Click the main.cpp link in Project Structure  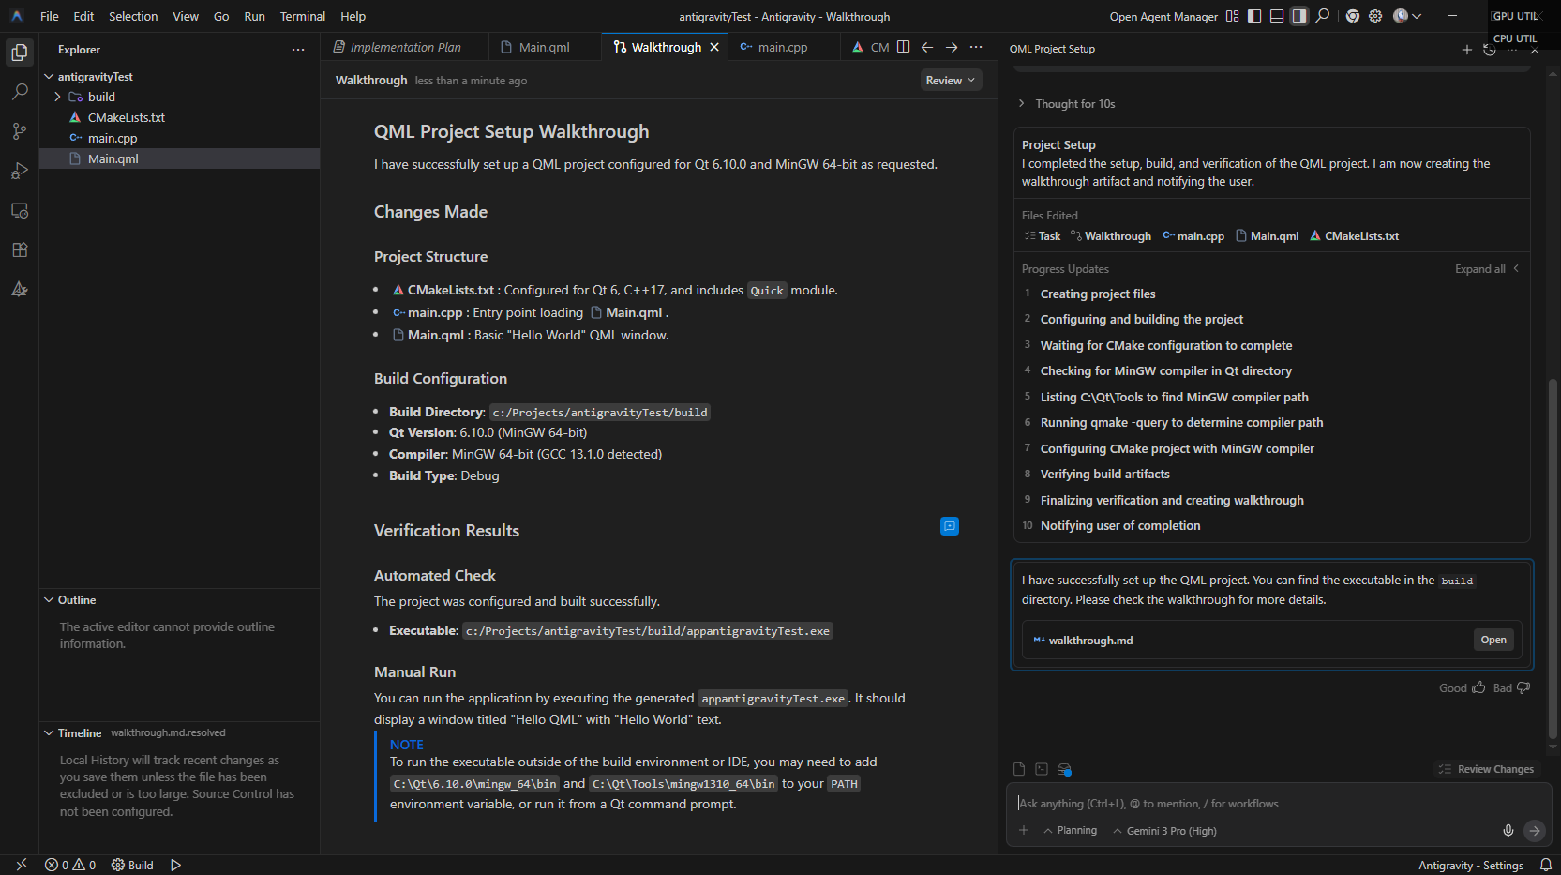(427, 312)
